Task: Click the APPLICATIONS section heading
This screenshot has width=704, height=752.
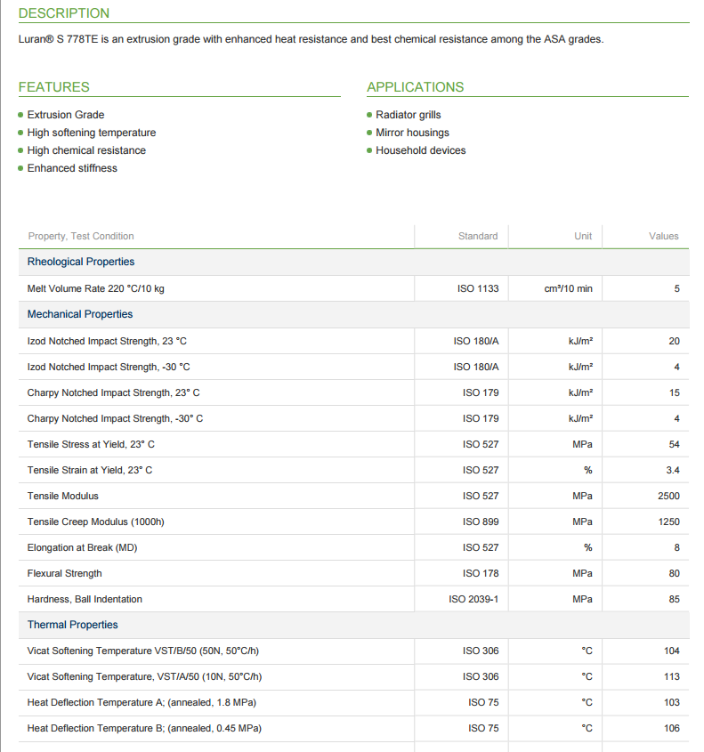Action: pyautogui.click(x=415, y=87)
